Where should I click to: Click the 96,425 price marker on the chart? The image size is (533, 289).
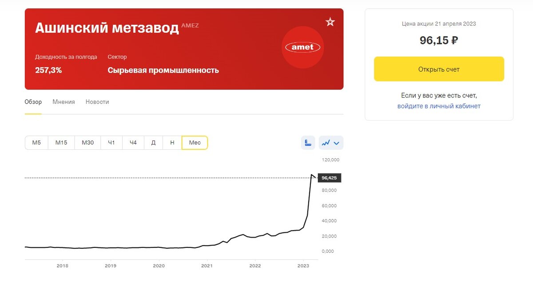click(x=329, y=178)
